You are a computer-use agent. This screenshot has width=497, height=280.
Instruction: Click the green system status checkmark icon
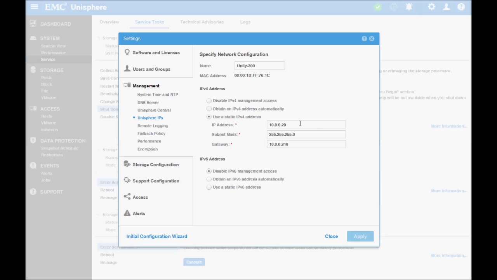(x=378, y=7)
